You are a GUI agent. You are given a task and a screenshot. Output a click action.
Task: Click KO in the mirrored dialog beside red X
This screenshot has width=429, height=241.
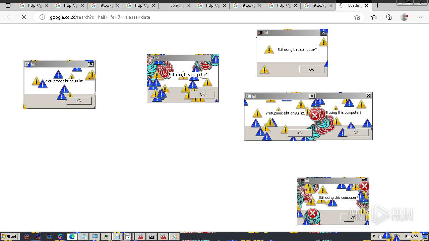click(300, 133)
